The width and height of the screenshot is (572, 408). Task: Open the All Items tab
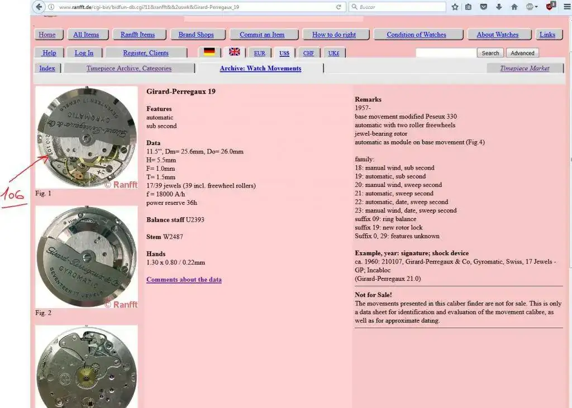coord(86,35)
